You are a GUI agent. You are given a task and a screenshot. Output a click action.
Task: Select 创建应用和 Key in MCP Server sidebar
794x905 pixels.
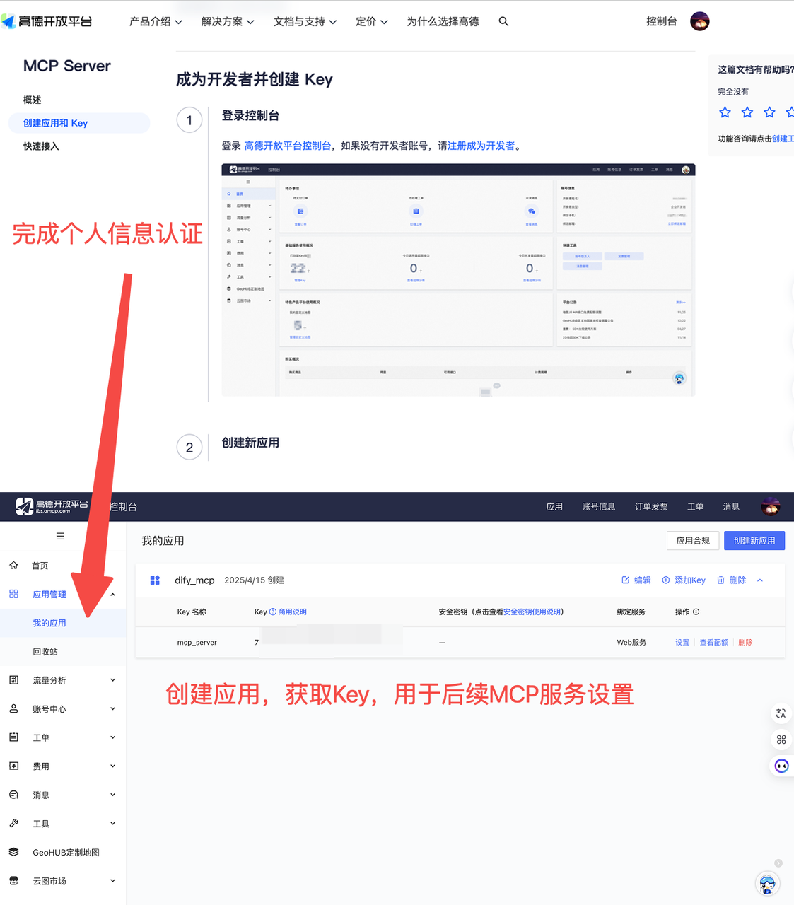pos(79,123)
